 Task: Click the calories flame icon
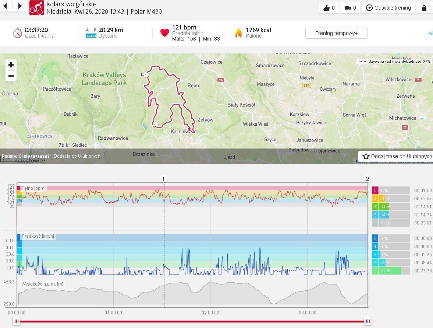coord(238,33)
